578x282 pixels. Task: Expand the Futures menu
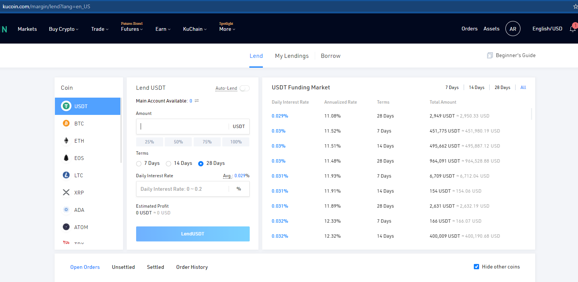click(x=132, y=29)
